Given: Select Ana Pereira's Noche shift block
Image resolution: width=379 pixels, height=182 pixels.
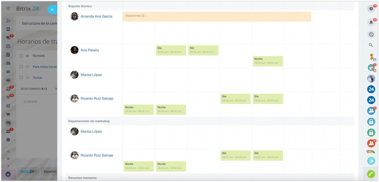Looking at the screenshot, I should click(x=268, y=61).
